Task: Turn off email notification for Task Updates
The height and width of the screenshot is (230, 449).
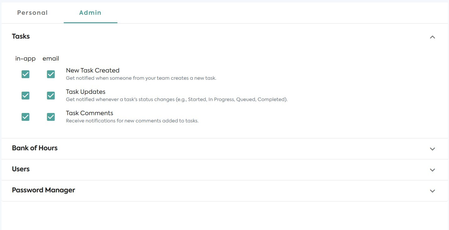Action: coord(51,96)
